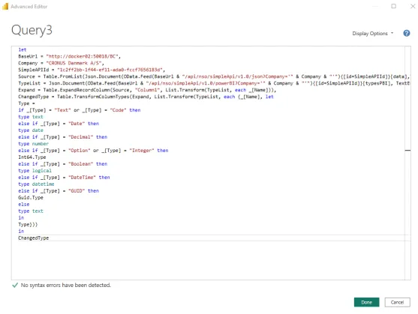Click the line checking "Text" or "Code"
Screen dimensions: 418x314
[80, 110]
